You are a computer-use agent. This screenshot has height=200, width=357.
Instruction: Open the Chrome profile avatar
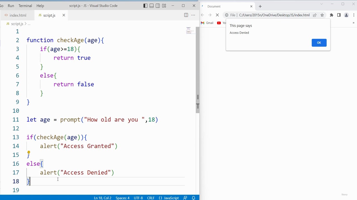pos(346,15)
